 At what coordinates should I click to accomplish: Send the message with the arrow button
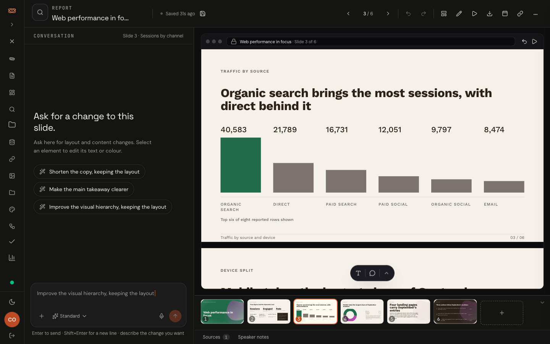tap(175, 316)
